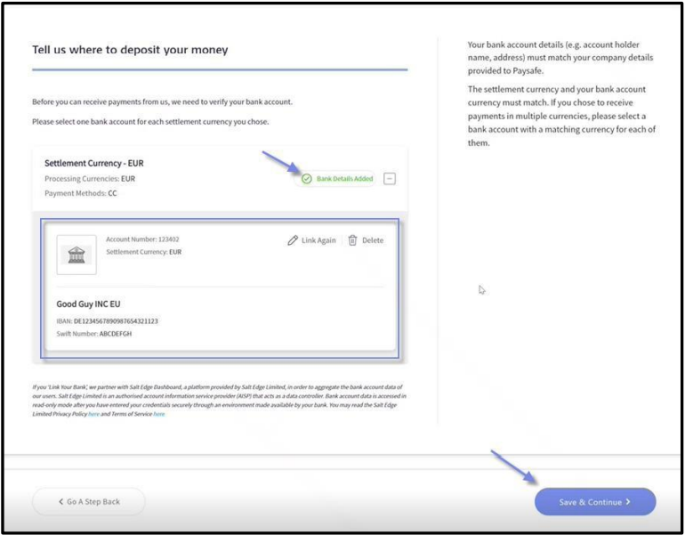685x535 pixels.
Task: Open the Salt Edge Terms of Service link
Action: click(x=158, y=414)
